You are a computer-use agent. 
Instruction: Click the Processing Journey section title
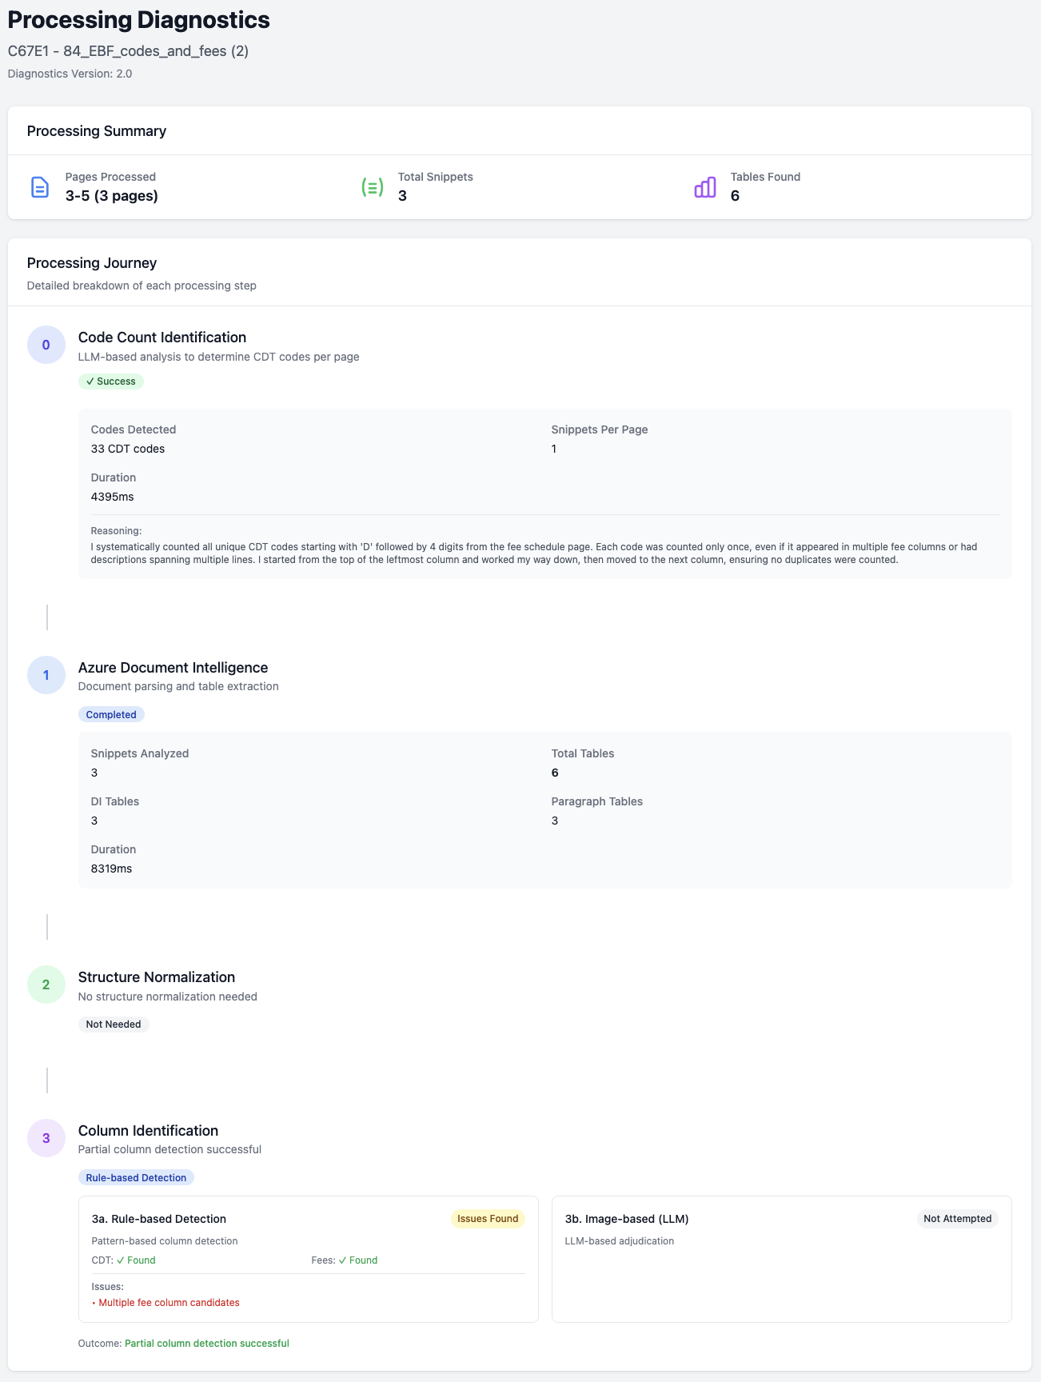click(92, 263)
